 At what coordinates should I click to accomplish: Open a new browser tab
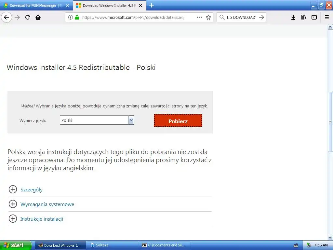pyautogui.click(x=152, y=5)
